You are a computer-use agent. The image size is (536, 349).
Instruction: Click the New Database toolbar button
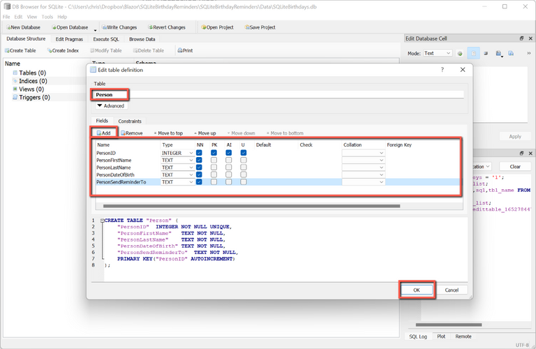tap(22, 27)
